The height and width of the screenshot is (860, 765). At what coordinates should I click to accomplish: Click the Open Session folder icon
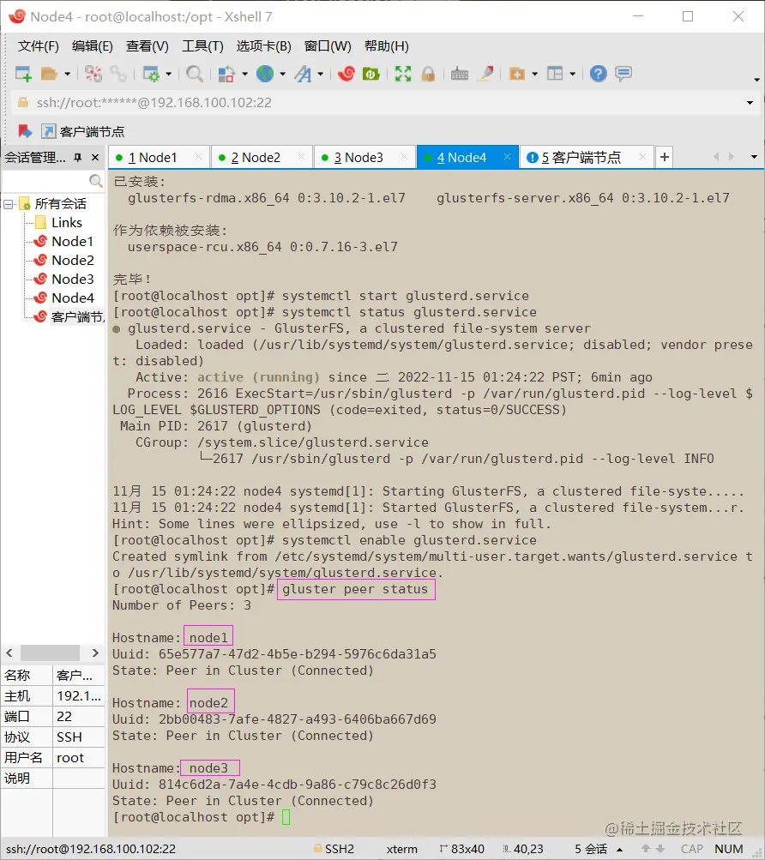tap(49, 74)
